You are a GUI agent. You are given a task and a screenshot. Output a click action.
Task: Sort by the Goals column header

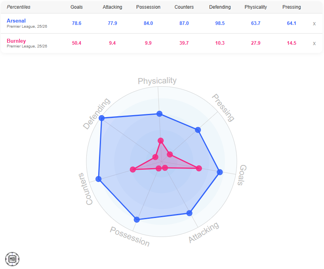coord(76,7)
